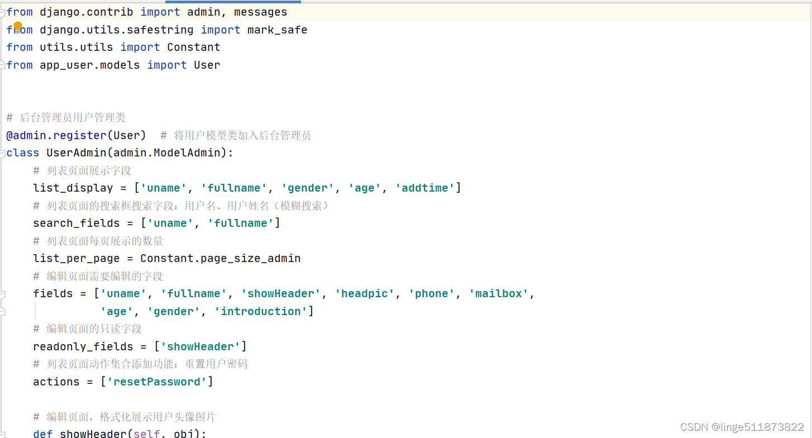Click the 'UserAdmin' class name
This screenshot has height=438, width=812.
pyautogui.click(x=77, y=153)
